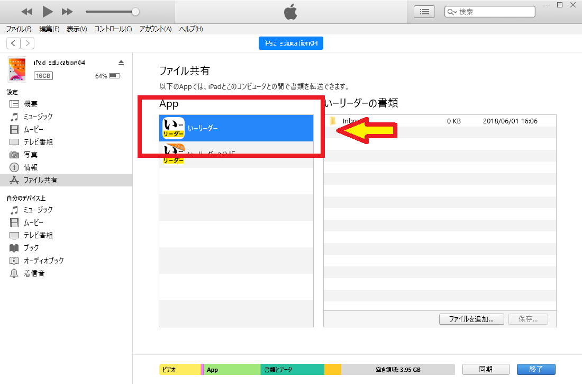
Task: Select テレビ番組 under 設定
Action: [66, 142]
